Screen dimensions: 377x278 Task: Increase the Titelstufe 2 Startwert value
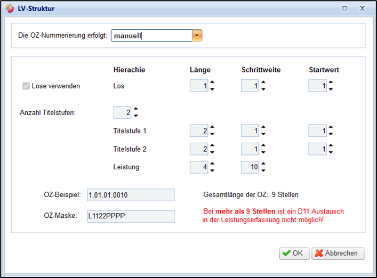pos(331,146)
